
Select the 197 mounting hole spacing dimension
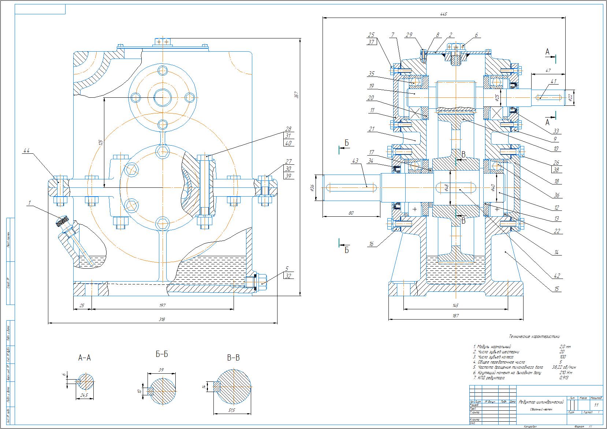[162, 305]
